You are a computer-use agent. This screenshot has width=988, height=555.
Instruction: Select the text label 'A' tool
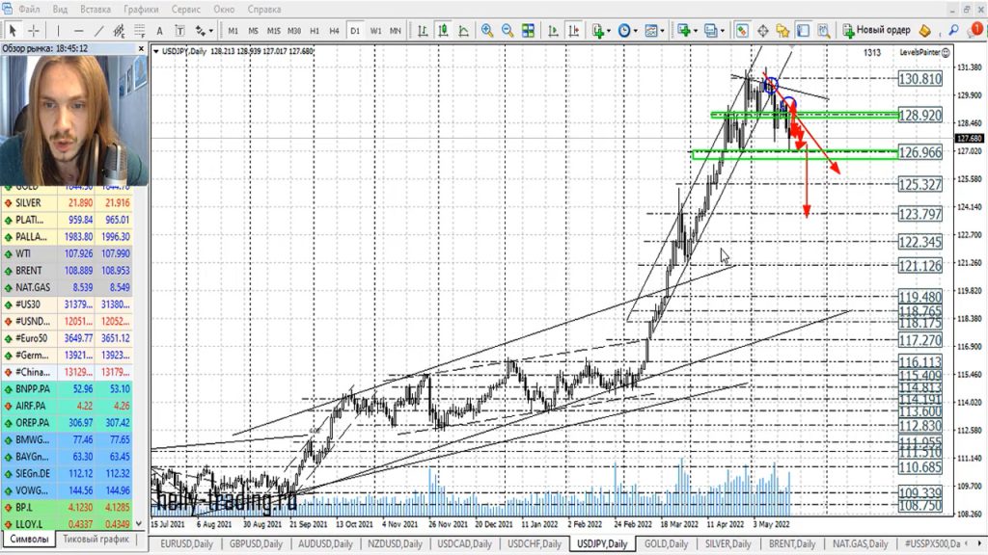click(x=158, y=31)
